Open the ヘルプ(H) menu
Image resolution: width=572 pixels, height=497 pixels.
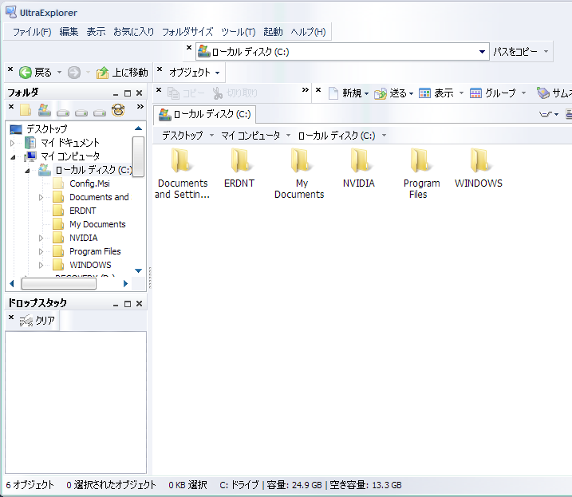[x=308, y=32]
